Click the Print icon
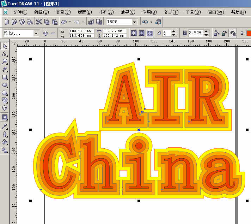251x224 pixels. click(30, 22)
